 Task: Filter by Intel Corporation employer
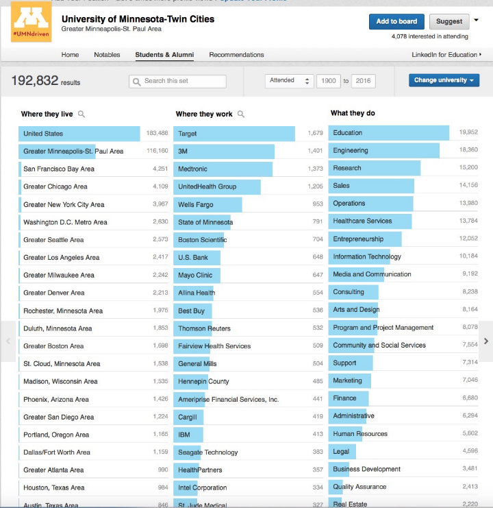[249, 487]
